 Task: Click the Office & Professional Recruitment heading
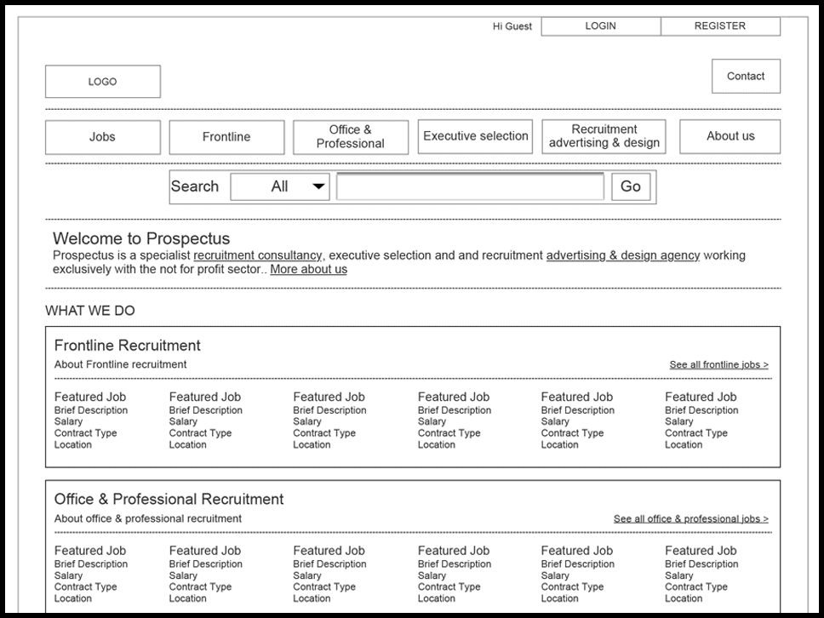169,499
